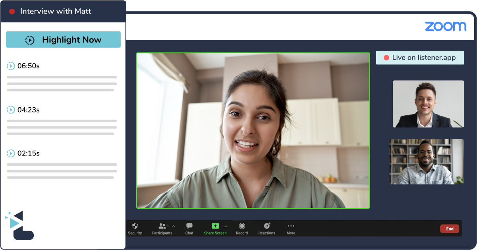Play the 06:50s highlight icon
Viewport: 477px width, 250px height.
pos(11,66)
